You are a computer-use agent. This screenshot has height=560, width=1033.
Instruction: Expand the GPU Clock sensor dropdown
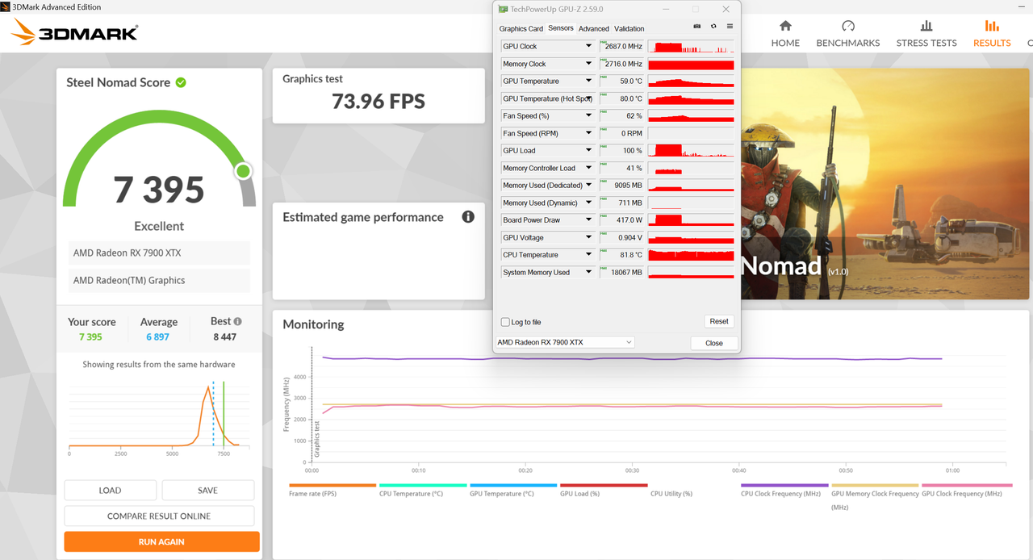coord(588,47)
